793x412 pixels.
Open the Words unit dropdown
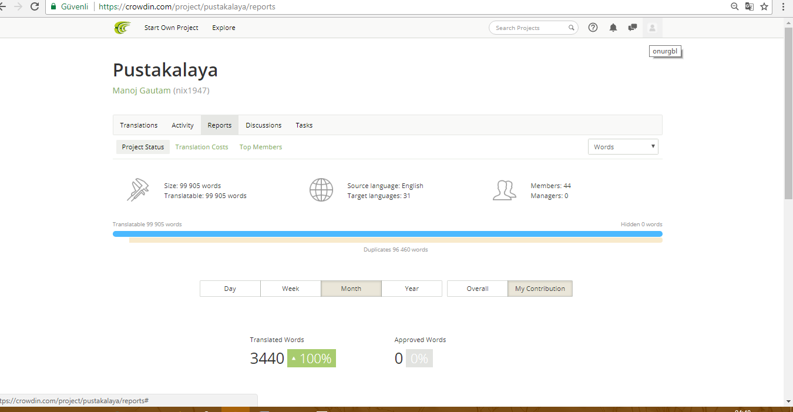point(623,147)
